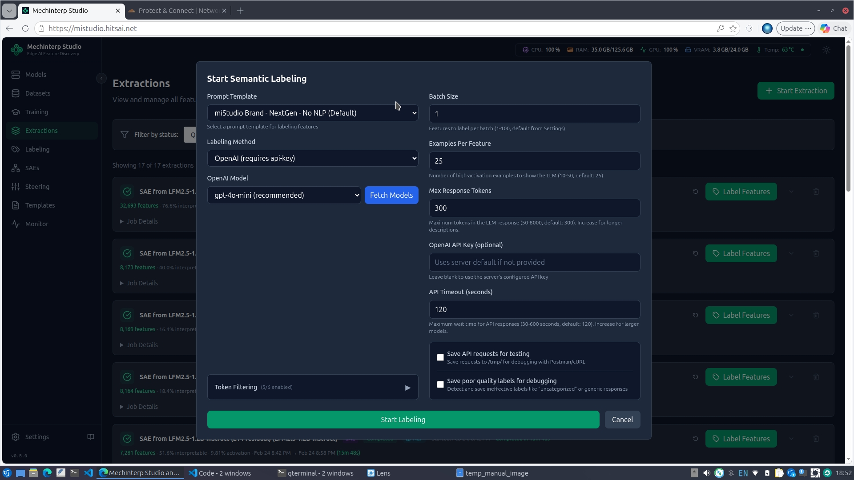The height and width of the screenshot is (480, 854).
Task: Open temp_manual_image in taskbar
Action: (x=492, y=473)
